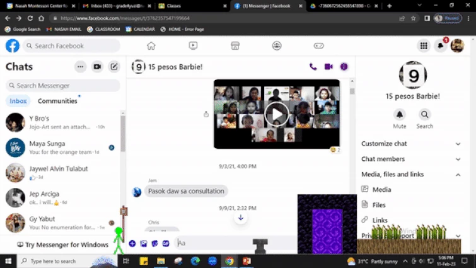The height and width of the screenshot is (268, 476).
Task: Click the Search Facebook field
Action: tap(71, 46)
